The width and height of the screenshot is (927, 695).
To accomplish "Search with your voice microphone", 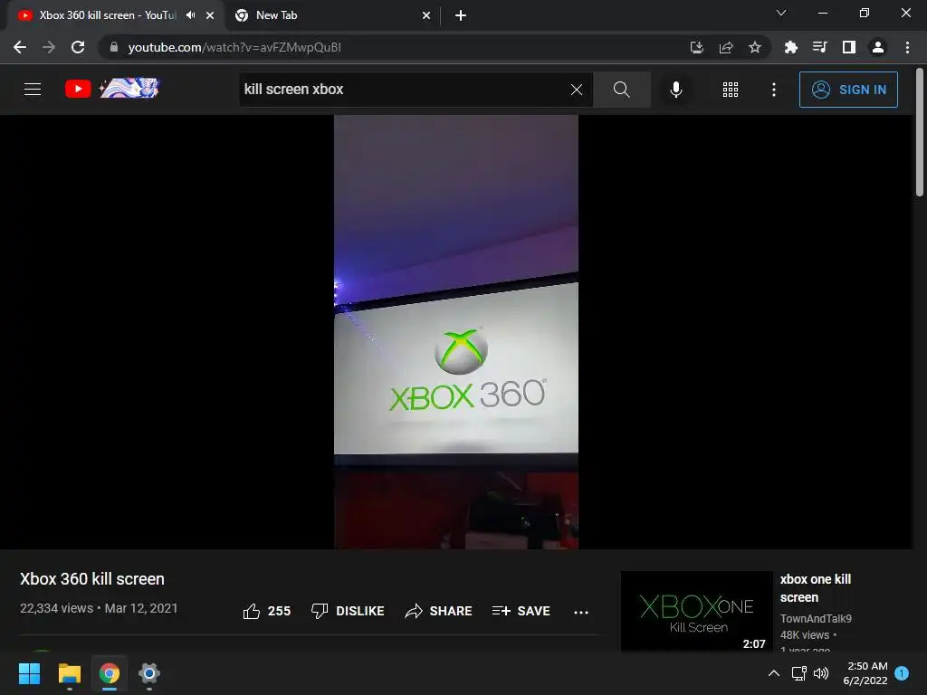I will tap(675, 90).
